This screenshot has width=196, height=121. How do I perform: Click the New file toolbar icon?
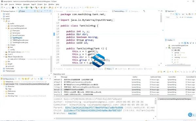tap(2, 8)
